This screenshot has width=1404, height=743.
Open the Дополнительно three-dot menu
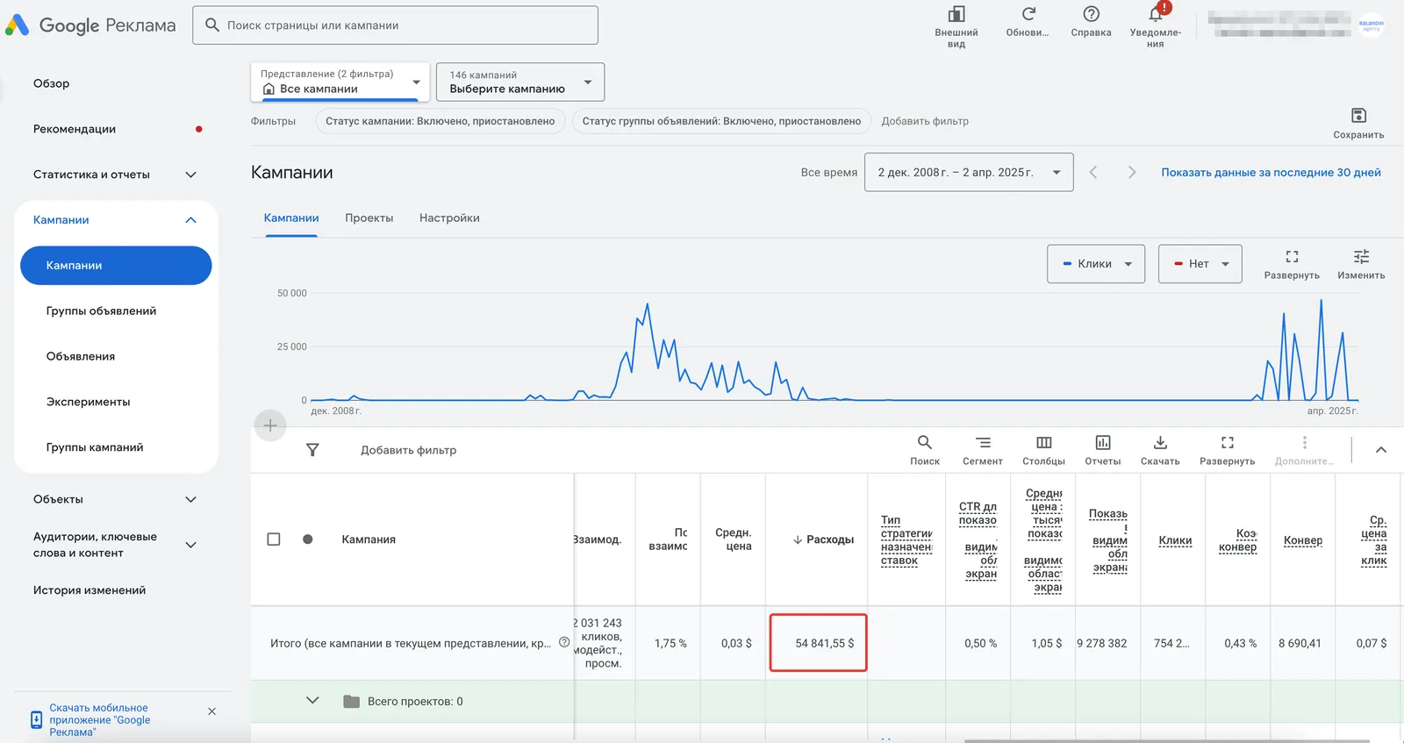point(1305,442)
